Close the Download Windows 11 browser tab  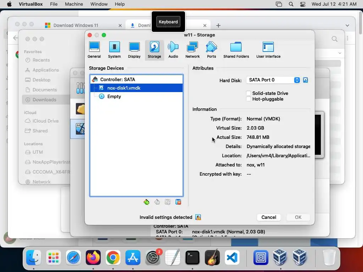120,25
